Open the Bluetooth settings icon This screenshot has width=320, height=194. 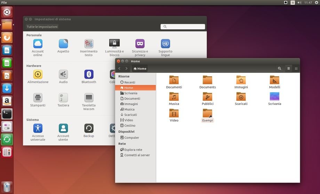(x=89, y=74)
